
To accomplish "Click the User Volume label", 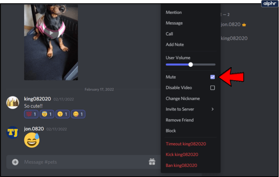I will pyautogui.click(x=178, y=58).
